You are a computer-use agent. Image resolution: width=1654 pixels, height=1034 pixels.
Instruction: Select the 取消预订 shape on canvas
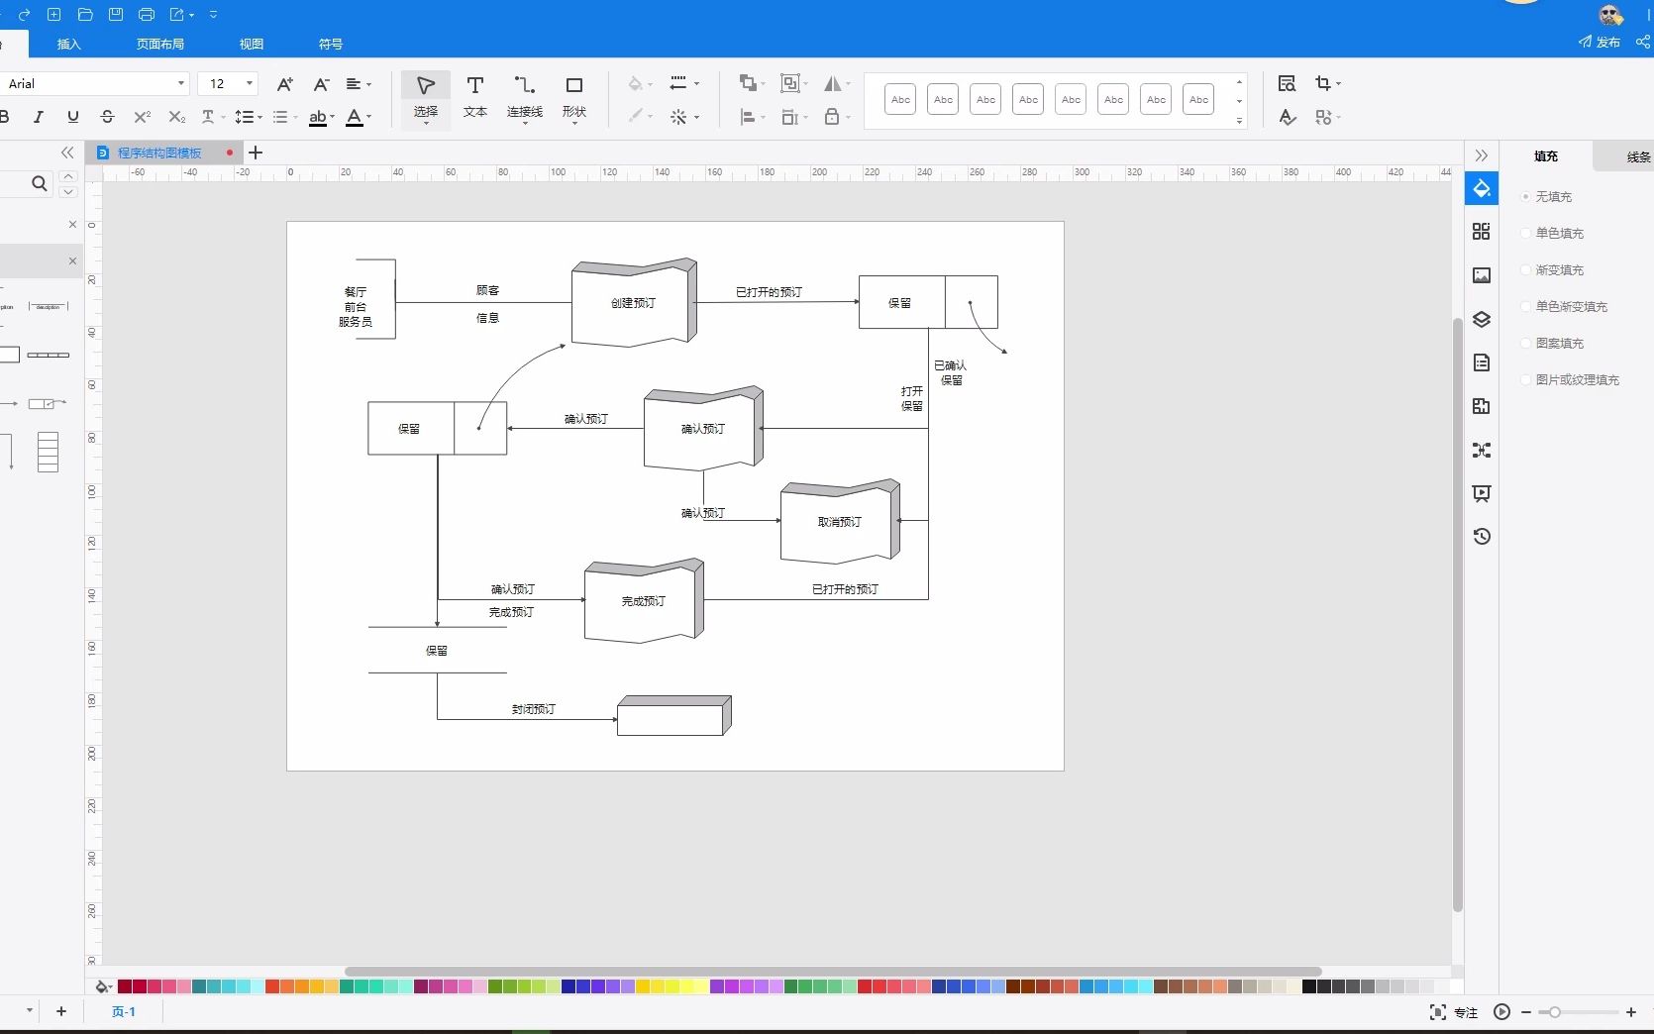pyautogui.click(x=840, y=521)
